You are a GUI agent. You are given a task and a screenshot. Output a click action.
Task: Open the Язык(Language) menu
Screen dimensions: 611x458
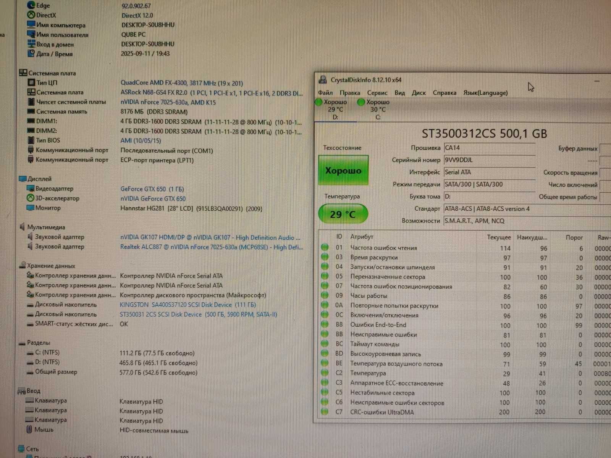pyautogui.click(x=485, y=93)
